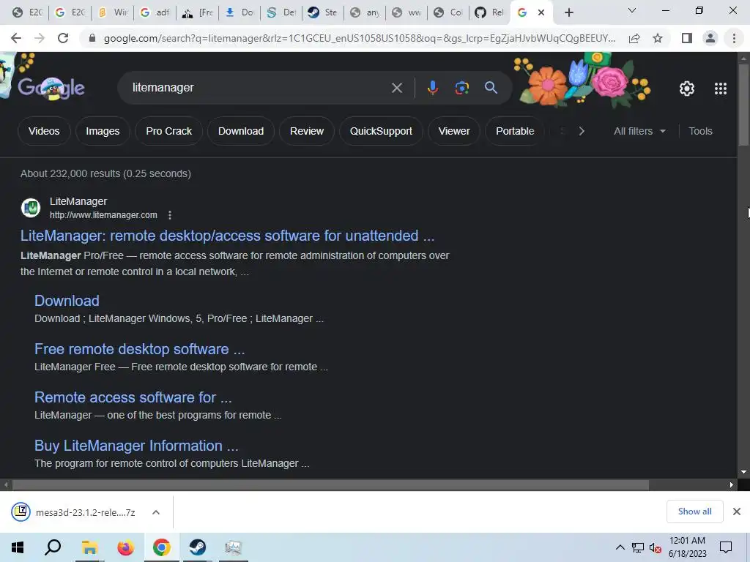Reload the current page

click(63, 38)
